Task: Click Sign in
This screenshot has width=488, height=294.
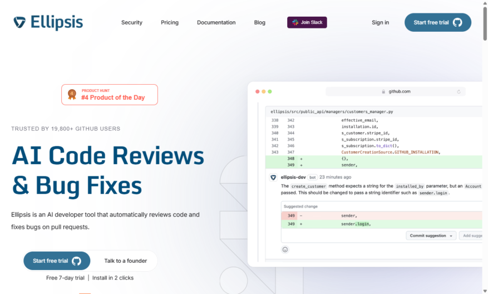Action: [x=380, y=22]
